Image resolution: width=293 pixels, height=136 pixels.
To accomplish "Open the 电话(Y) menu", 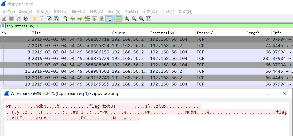I will pyautogui.click(x=131, y=11).
